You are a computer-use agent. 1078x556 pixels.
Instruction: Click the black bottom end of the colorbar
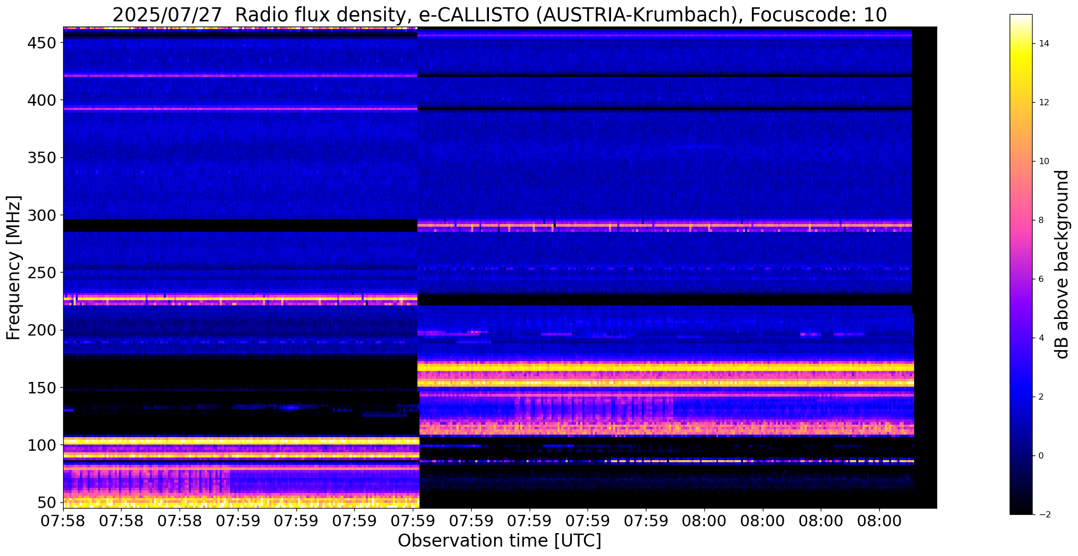[x=1021, y=511]
